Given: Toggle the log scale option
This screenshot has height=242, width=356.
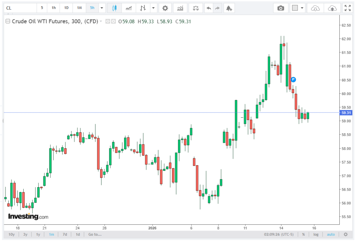Looking at the screenshot, I should pyautogui.click(x=316, y=234).
